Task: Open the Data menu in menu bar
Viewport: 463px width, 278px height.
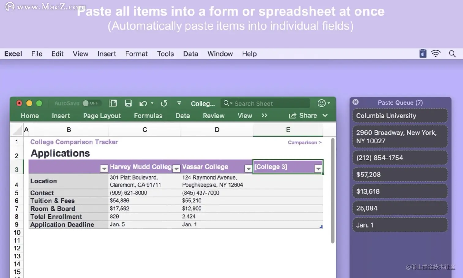Action: point(190,54)
